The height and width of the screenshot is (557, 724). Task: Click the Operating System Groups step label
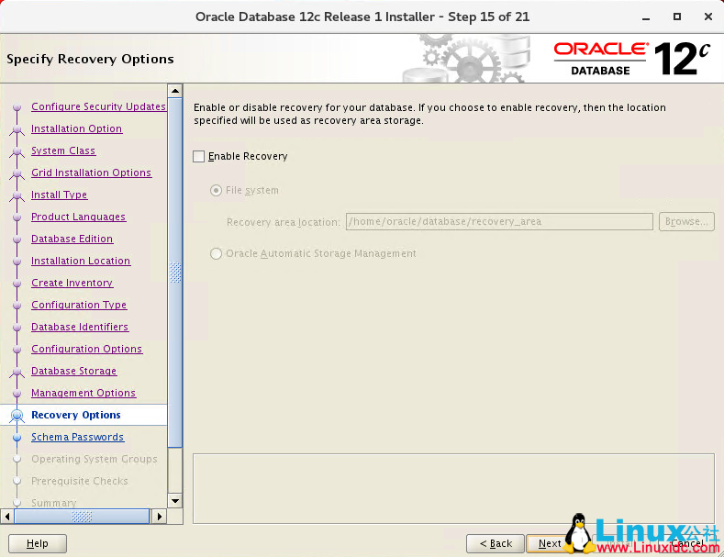pyautogui.click(x=95, y=459)
